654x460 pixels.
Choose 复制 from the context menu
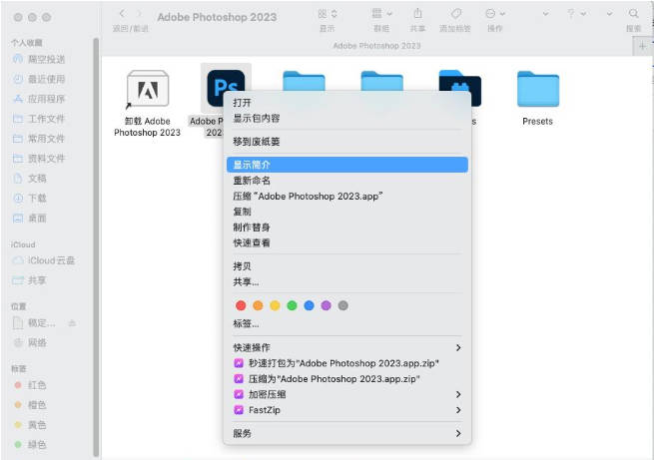pyautogui.click(x=347, y=212)
